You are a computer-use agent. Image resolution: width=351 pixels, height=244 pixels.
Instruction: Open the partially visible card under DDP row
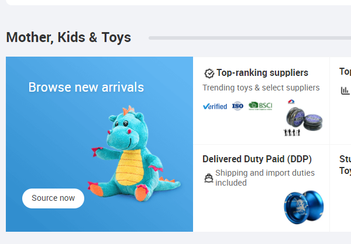pyautogui.click(x=345, y=165)
